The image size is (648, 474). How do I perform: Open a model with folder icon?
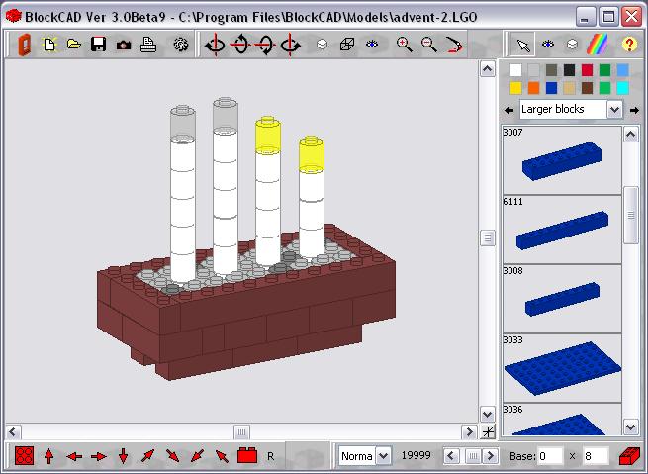click(74, 44)
